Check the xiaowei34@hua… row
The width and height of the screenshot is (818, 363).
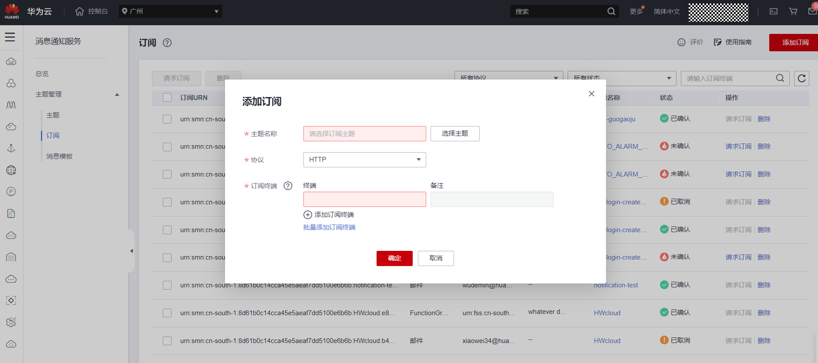coord(167,341)
